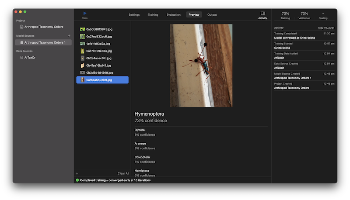Select Arthropod Taxonomy Orders 1 model source
Image resolution: width=350 pixels, height=200 pixels.
point(45,42)
